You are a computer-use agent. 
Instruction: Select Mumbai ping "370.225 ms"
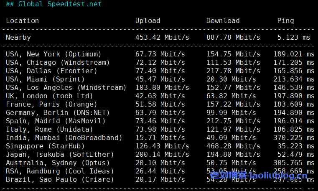(294, 138)
